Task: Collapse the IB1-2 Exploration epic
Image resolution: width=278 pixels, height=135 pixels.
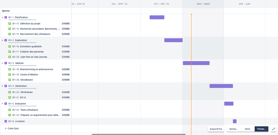Action: click(3, 40)
